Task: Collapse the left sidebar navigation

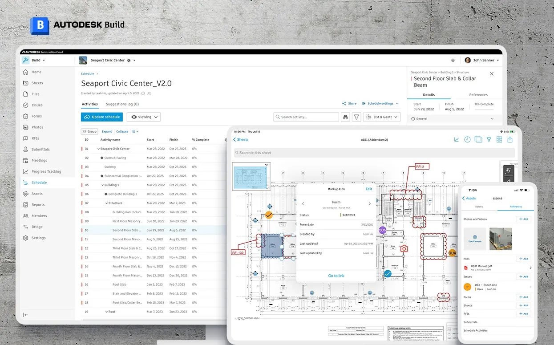Action: 25,315
